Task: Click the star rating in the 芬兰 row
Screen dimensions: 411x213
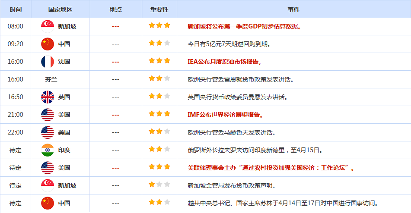Action: [159, 78]
